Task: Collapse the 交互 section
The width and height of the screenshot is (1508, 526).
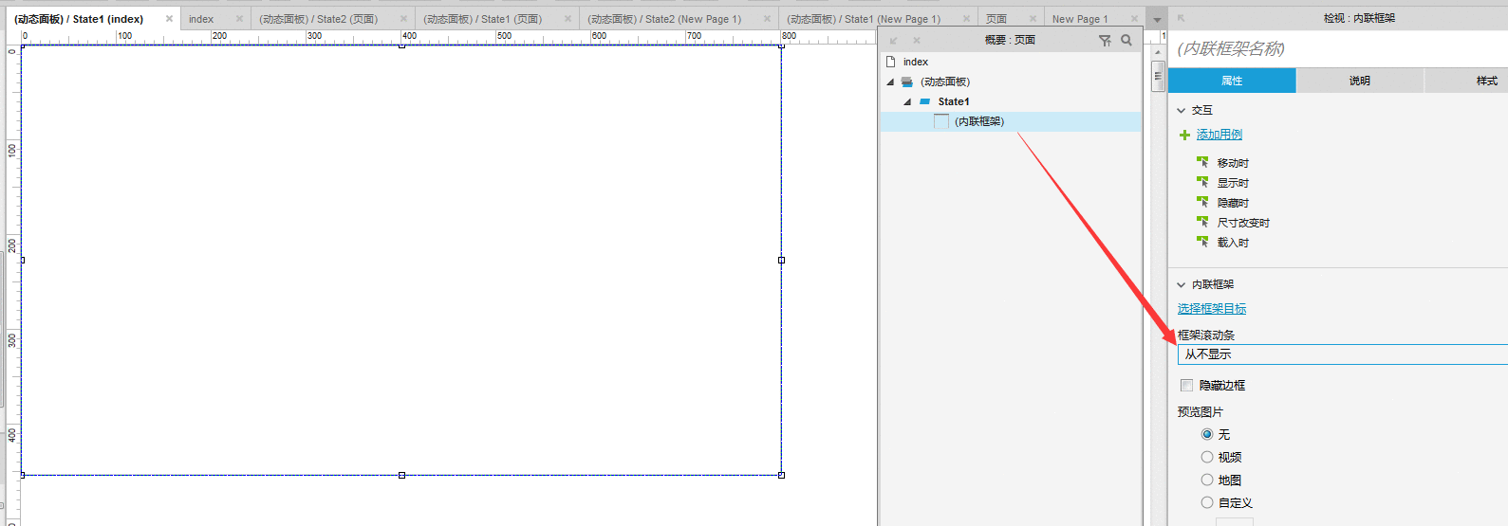Action: tap(1182, 111)
